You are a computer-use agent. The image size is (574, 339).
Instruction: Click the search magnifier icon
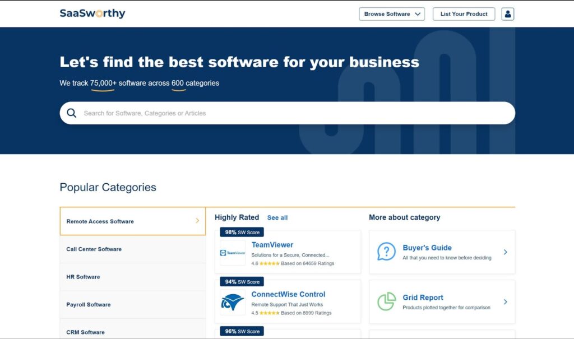point(72,113)
